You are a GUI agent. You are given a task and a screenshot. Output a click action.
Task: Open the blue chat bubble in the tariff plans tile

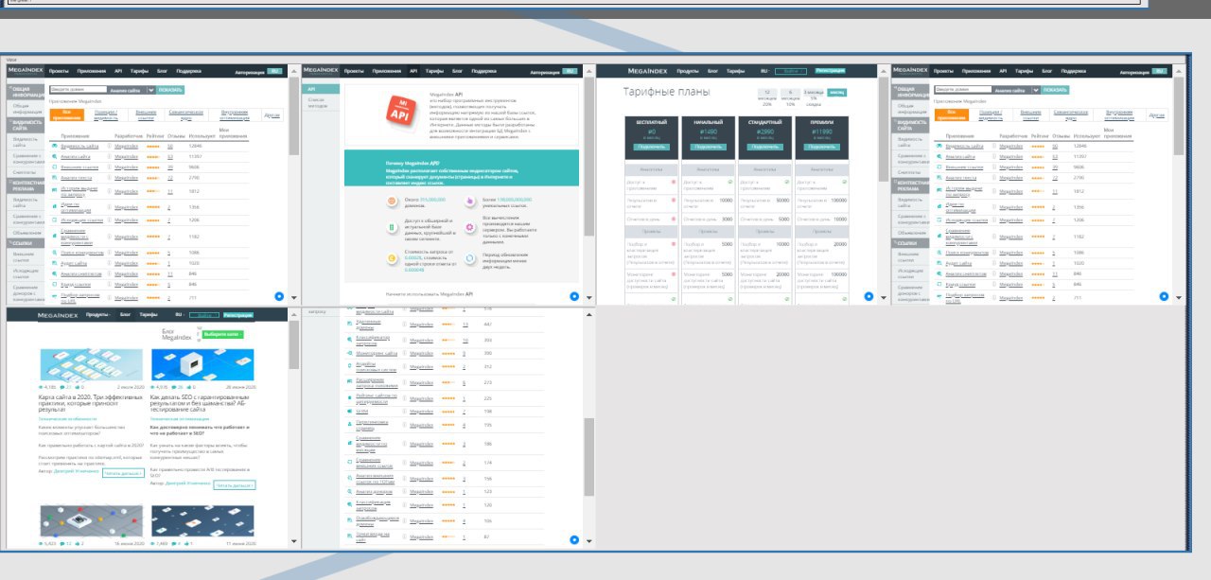coord(869,295)
